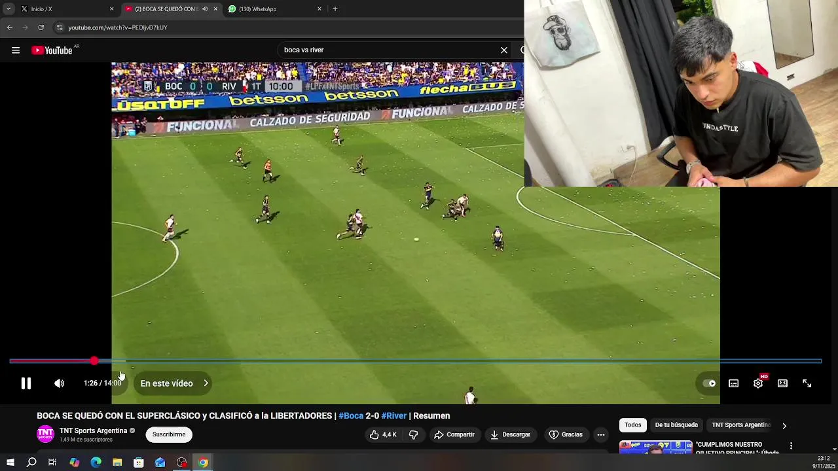Select the 'TNT Sports Argentina' filter chip
This screenshot has height=471, width=838.
[742, 425]
